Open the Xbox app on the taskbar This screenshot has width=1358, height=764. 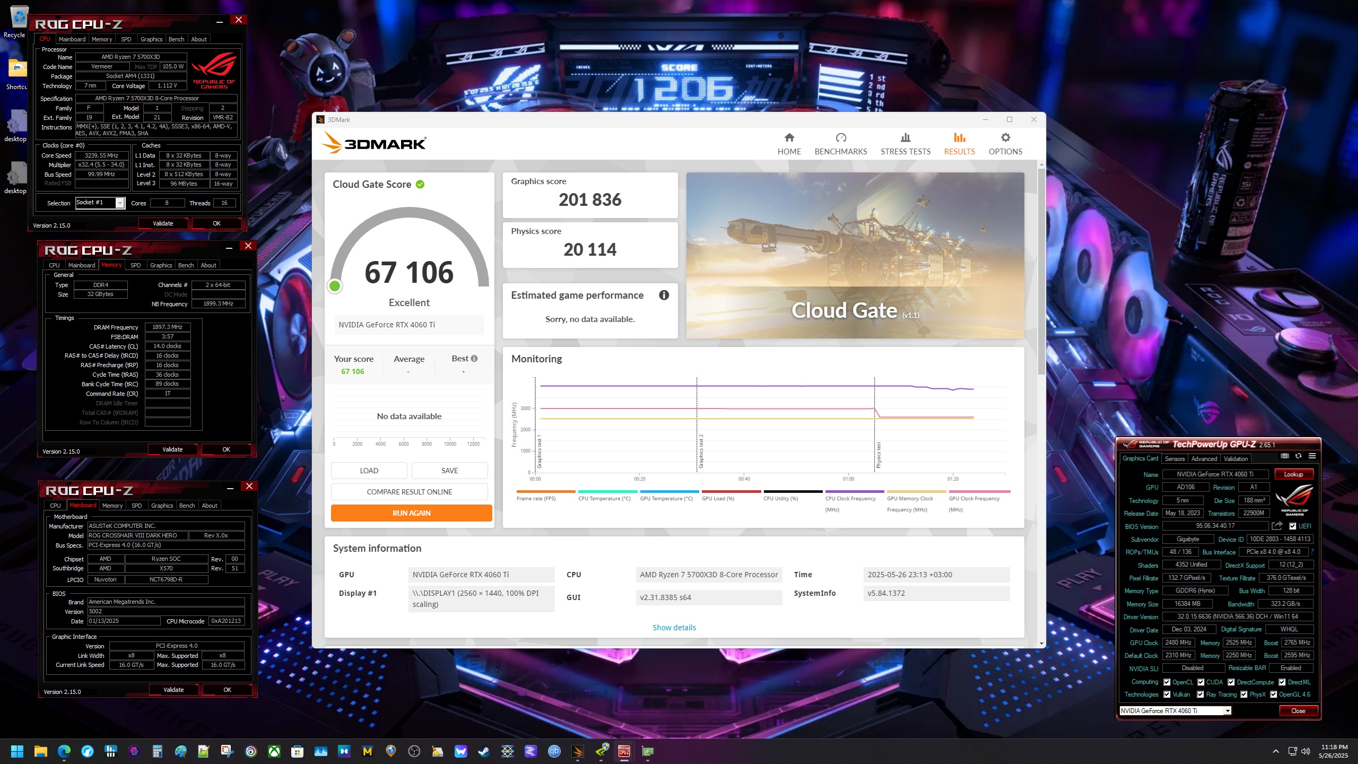pyautogui.click(x=274, y=751)
